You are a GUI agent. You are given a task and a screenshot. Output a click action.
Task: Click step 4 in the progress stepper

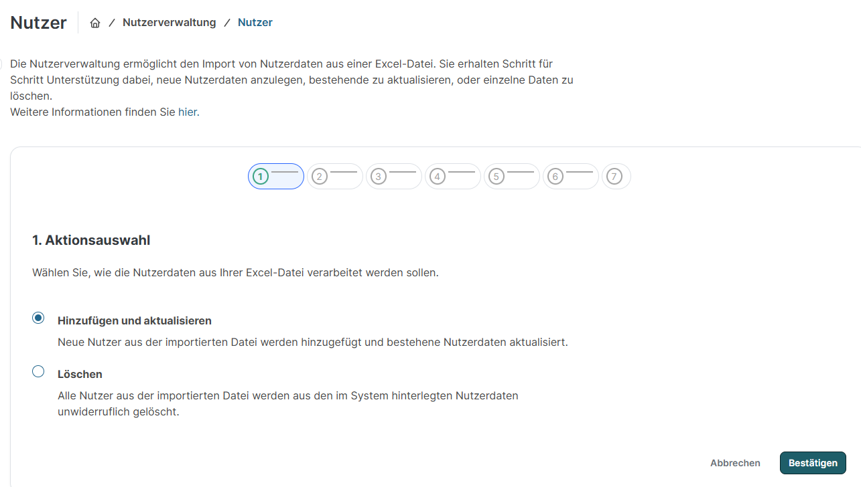click(x=438, y=177)
